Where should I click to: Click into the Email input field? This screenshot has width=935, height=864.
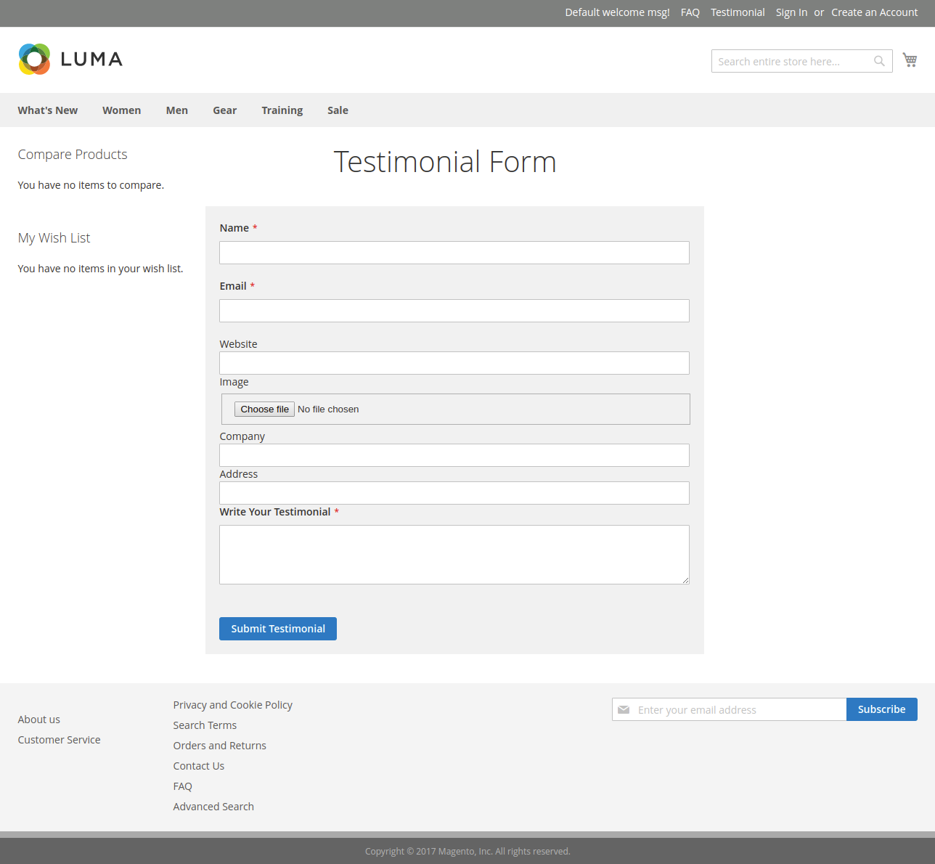coord(454,311)
